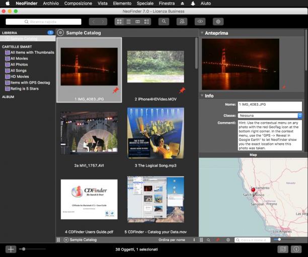Select Sample Catalog in the library
308x257 pixels.
pyautogui.click(x=28, y=39)
